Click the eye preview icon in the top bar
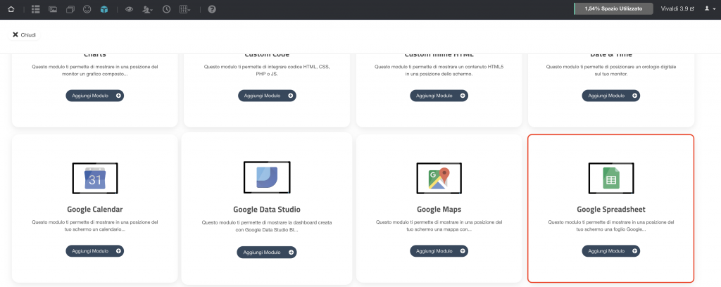The height and width of the screenshot is (287, 721). [x=130, y=9]
